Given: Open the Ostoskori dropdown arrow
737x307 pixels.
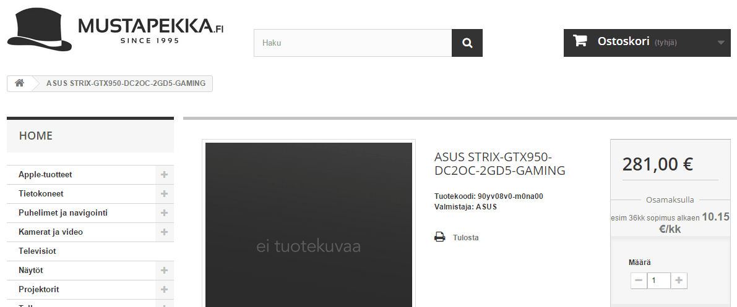Looking at the screenshot, I should [721, 43].
